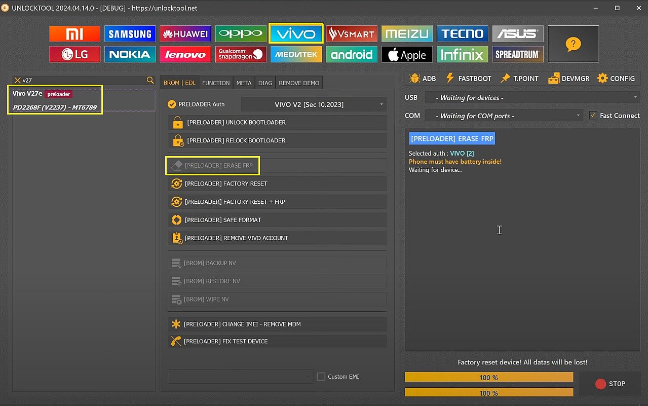This screenshot has width=648, height=406.
Task: Switch to the DIAG tab
Action: tap(265, 83)
